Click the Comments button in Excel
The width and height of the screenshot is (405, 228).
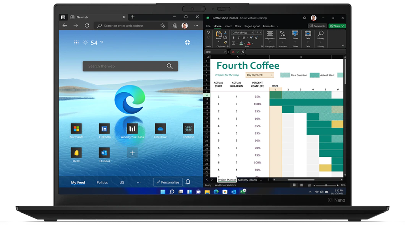[317, 26]
